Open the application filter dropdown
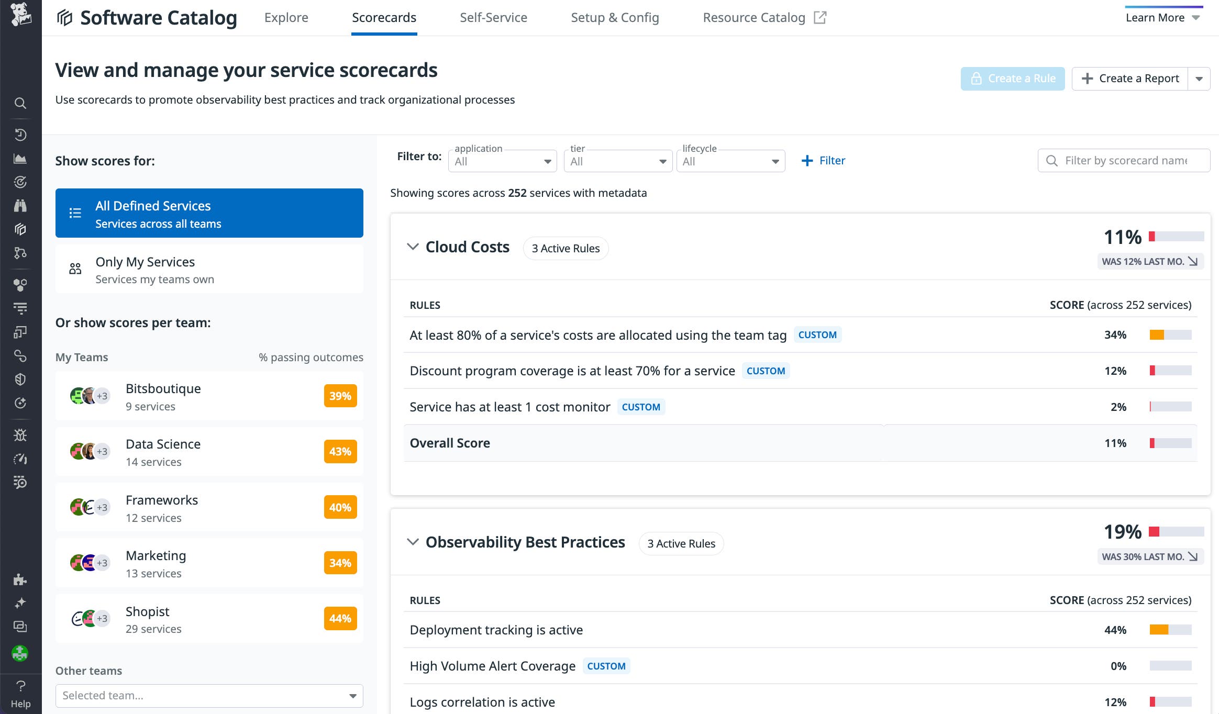Viewport: 1219px width, 714px height. [502, 161]
